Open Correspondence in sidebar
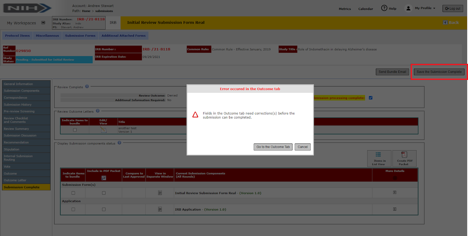The width and height of the screenshot is (468, 236). (x=26, y=98)
